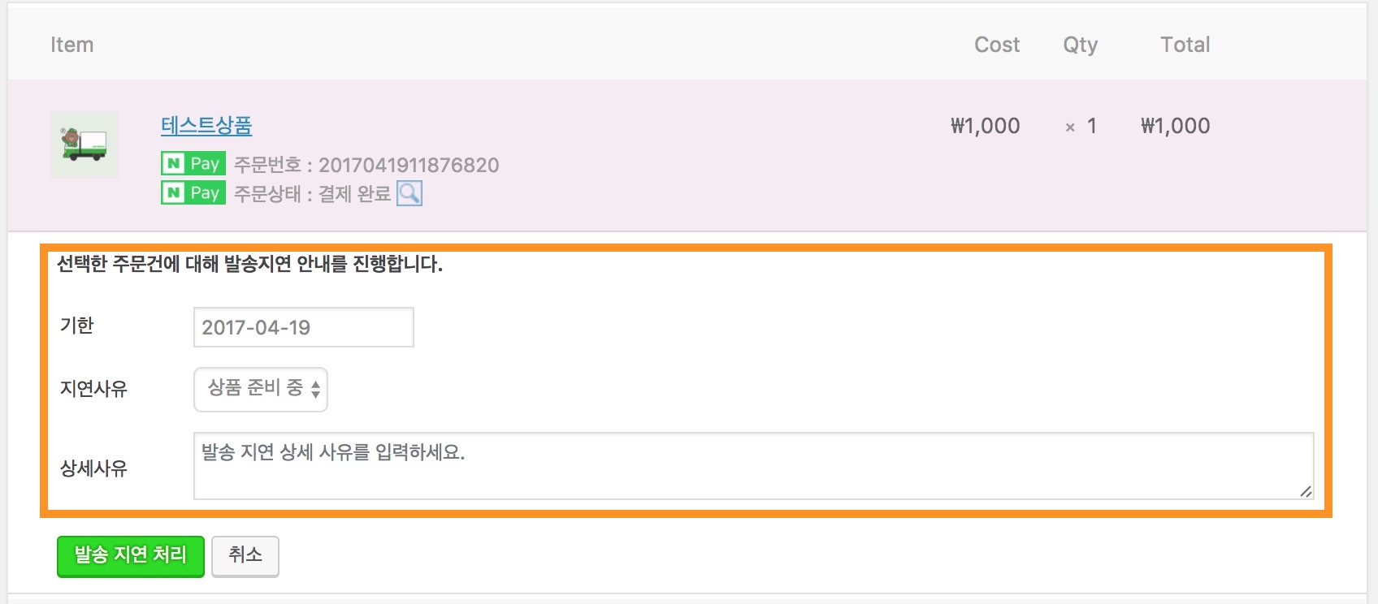Image resolution: width=1378 pixels, height=604 pixels.
Task: Open the 테스트상품 delivery truck thumbnail
Action: pos(84,145)
